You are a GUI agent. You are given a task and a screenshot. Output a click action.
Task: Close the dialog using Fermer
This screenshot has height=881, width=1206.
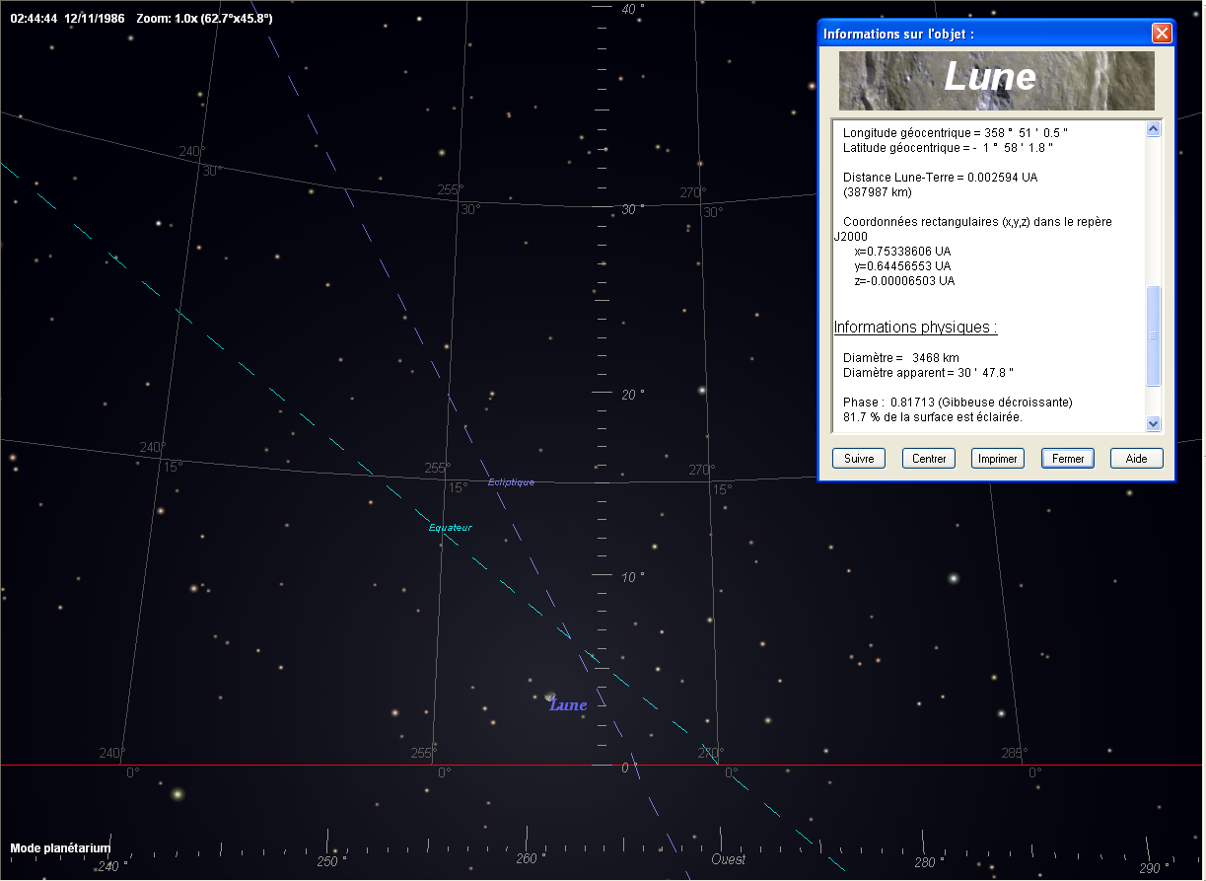(1067, 459)
